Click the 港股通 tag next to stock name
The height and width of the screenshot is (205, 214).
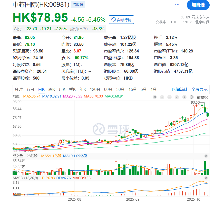coord(78,5)
